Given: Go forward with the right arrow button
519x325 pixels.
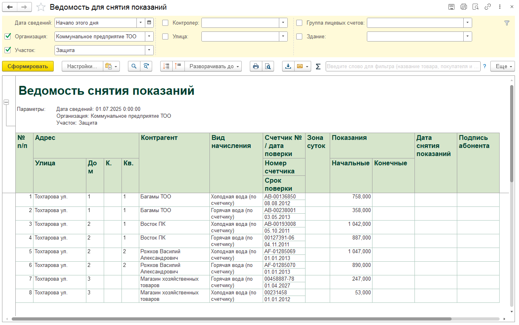Looking at the screenshot, I should (x=24, y=7).
